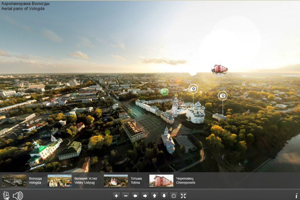Open the info panel

[296, 196]
